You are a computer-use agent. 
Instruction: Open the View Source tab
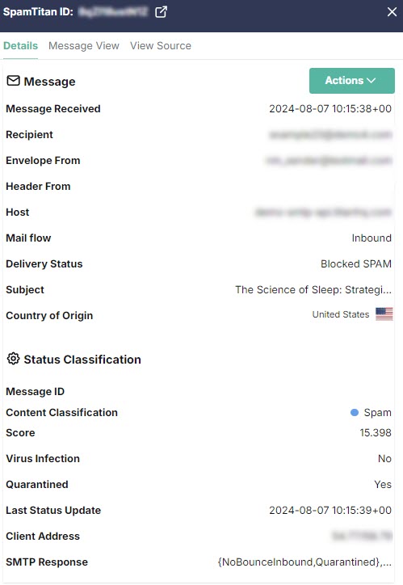pyautogui.click(x=161, y=45)
